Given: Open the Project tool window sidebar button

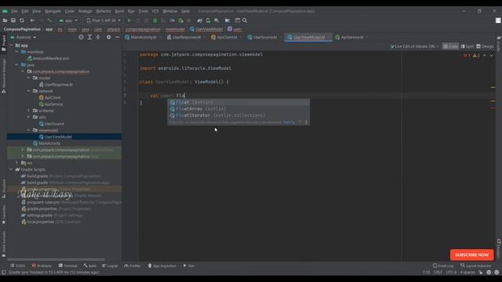Looking at the screenshot, I should tap(3, 43).
